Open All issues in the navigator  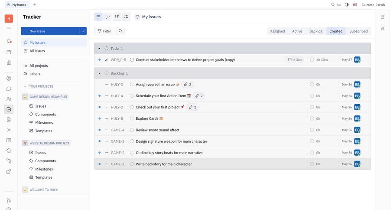[54, 51]
